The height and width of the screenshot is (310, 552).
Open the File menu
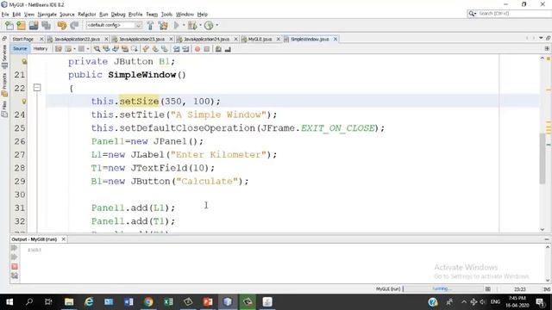pyautogui.click(x=5, y=15)
